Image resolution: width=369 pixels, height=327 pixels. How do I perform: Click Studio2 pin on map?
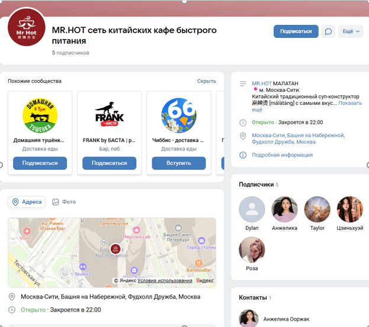tap(82, 267)
